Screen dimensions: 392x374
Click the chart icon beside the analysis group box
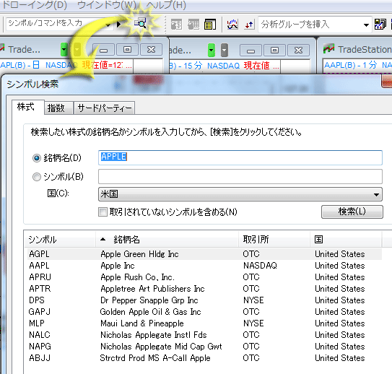[380, 25]
